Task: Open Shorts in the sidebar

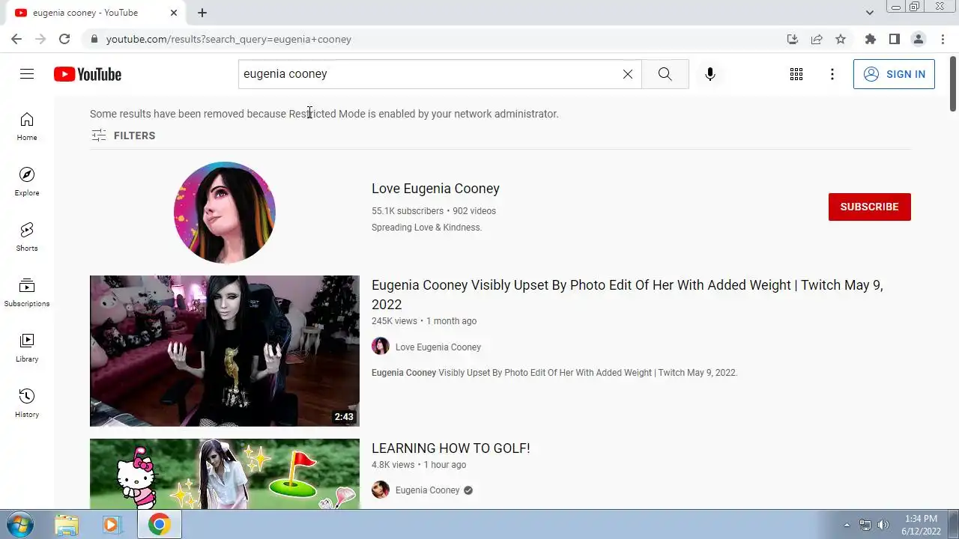Action: click(27, 237)
